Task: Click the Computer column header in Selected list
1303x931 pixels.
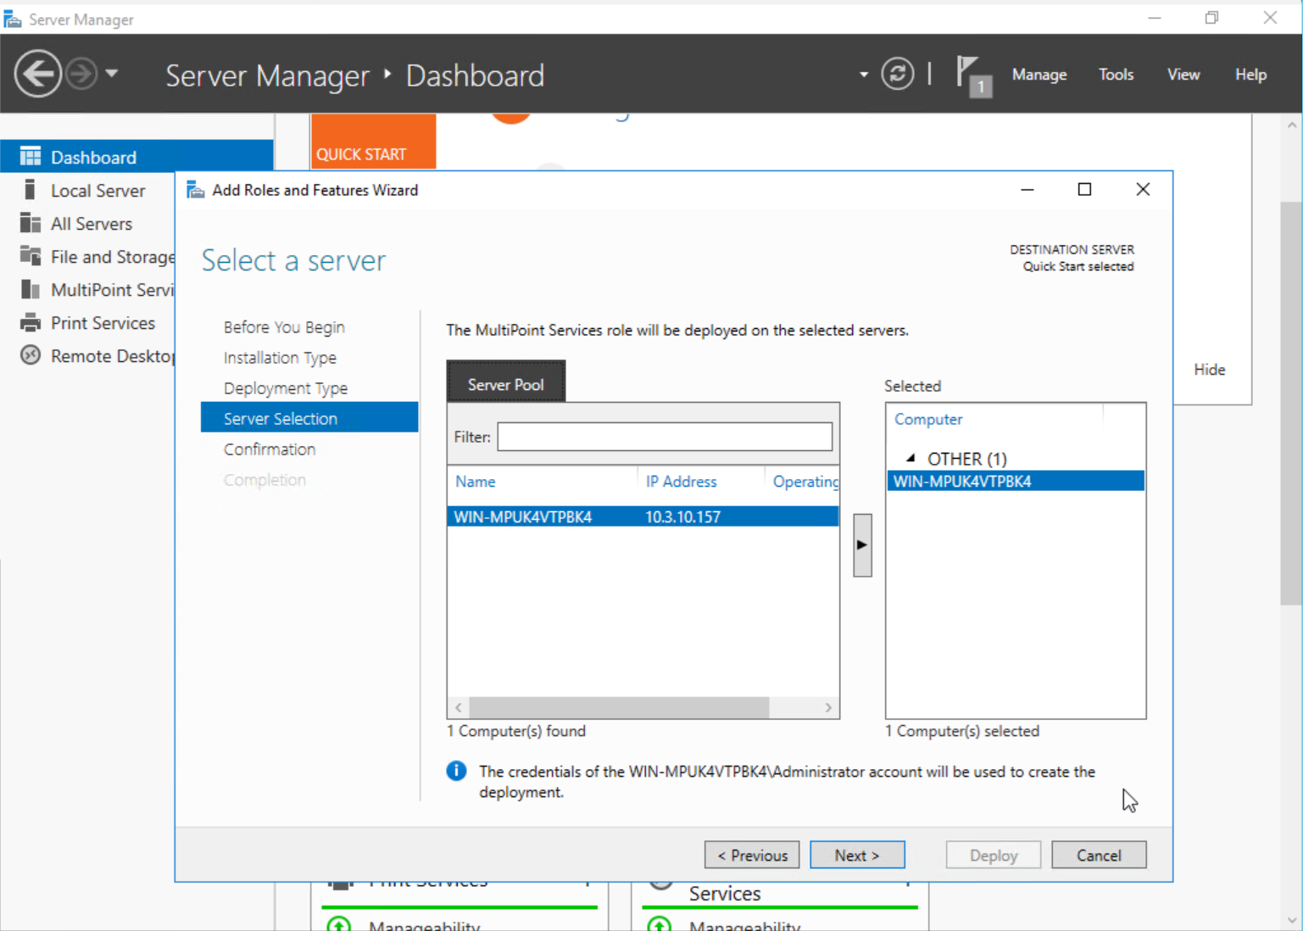Action: click(928, 419)
